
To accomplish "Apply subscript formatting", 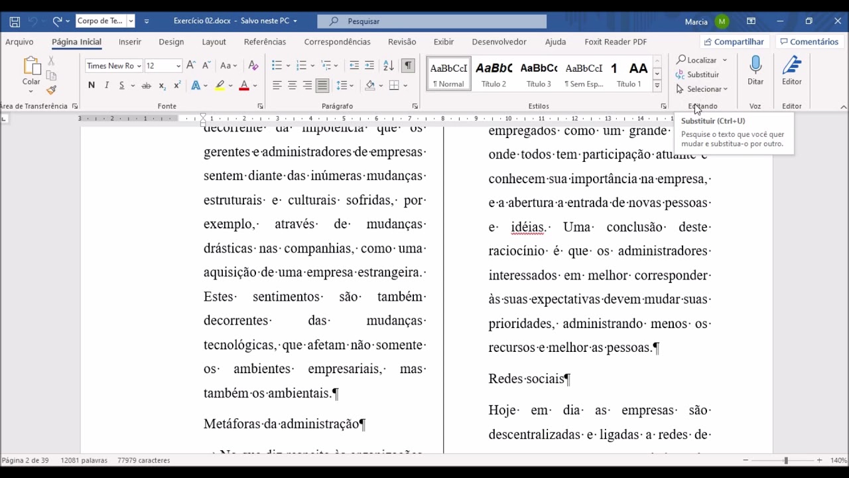I will coord(163,86).
